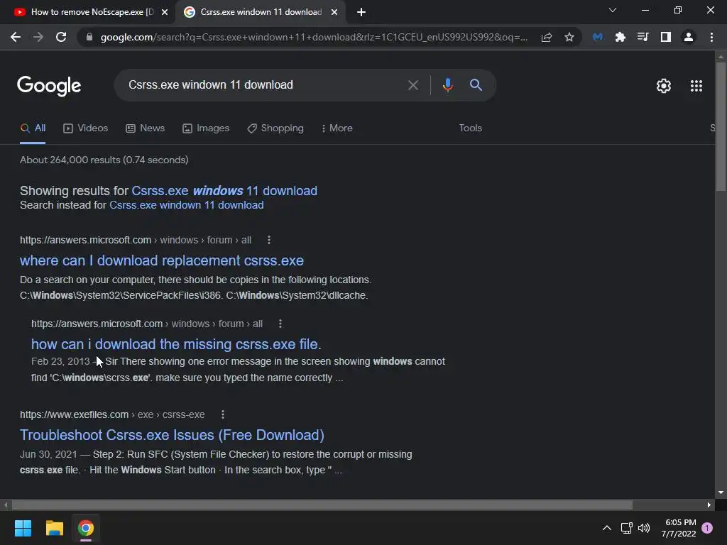Open Google quick settings gear
Viewport: 727px width, 545px height.
coord(664,86)
